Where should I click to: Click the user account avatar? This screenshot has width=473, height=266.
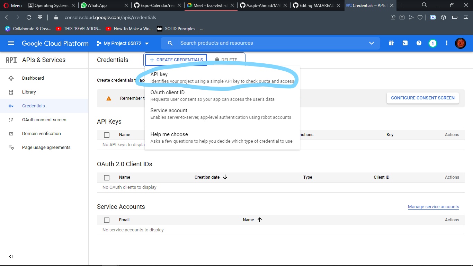461,43
